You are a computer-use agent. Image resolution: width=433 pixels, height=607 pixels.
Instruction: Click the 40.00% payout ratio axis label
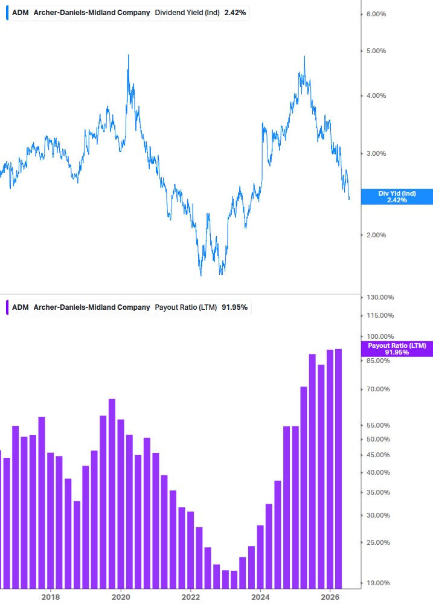coord(378,472)
